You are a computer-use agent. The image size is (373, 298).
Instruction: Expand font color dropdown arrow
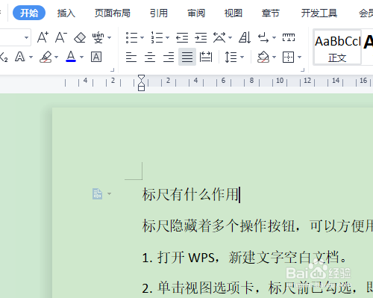(x=81, y=58)
